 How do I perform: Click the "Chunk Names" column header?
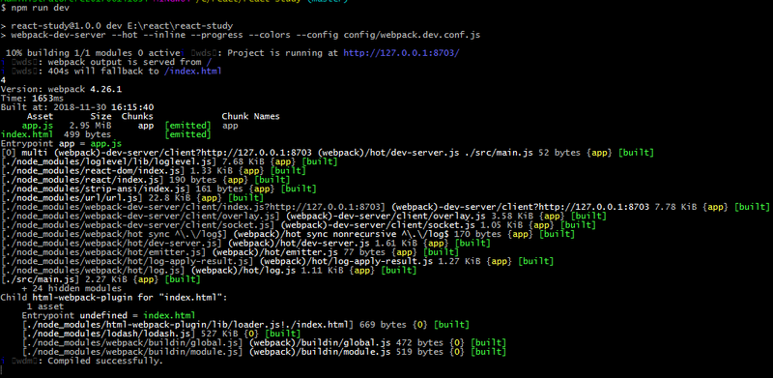pos(250,116)
